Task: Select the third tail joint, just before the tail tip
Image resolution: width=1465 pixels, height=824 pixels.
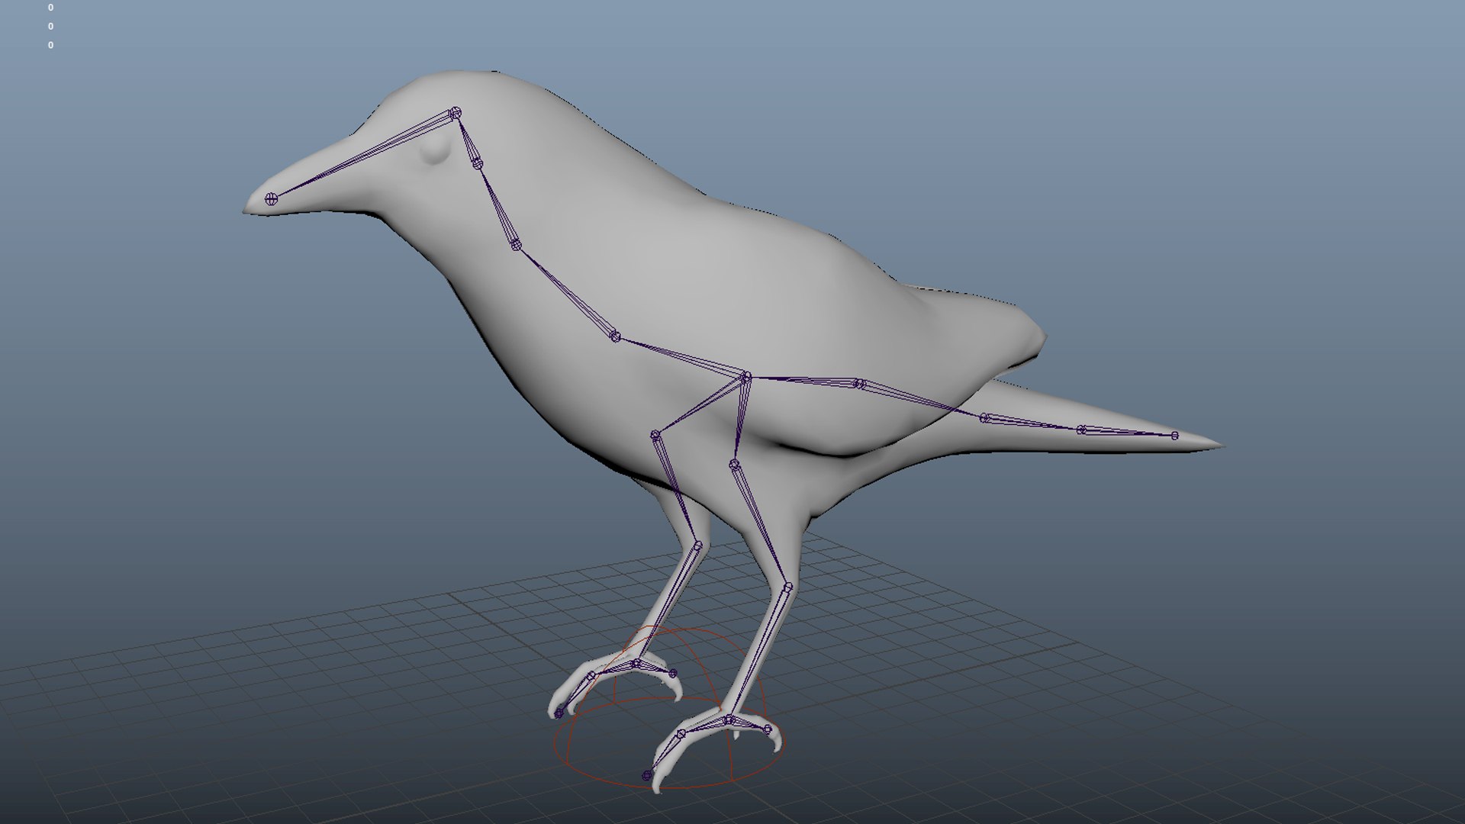Action: coord(1081,430)
